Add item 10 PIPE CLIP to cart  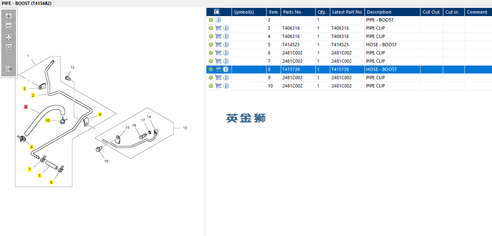(x=218, y=86)
